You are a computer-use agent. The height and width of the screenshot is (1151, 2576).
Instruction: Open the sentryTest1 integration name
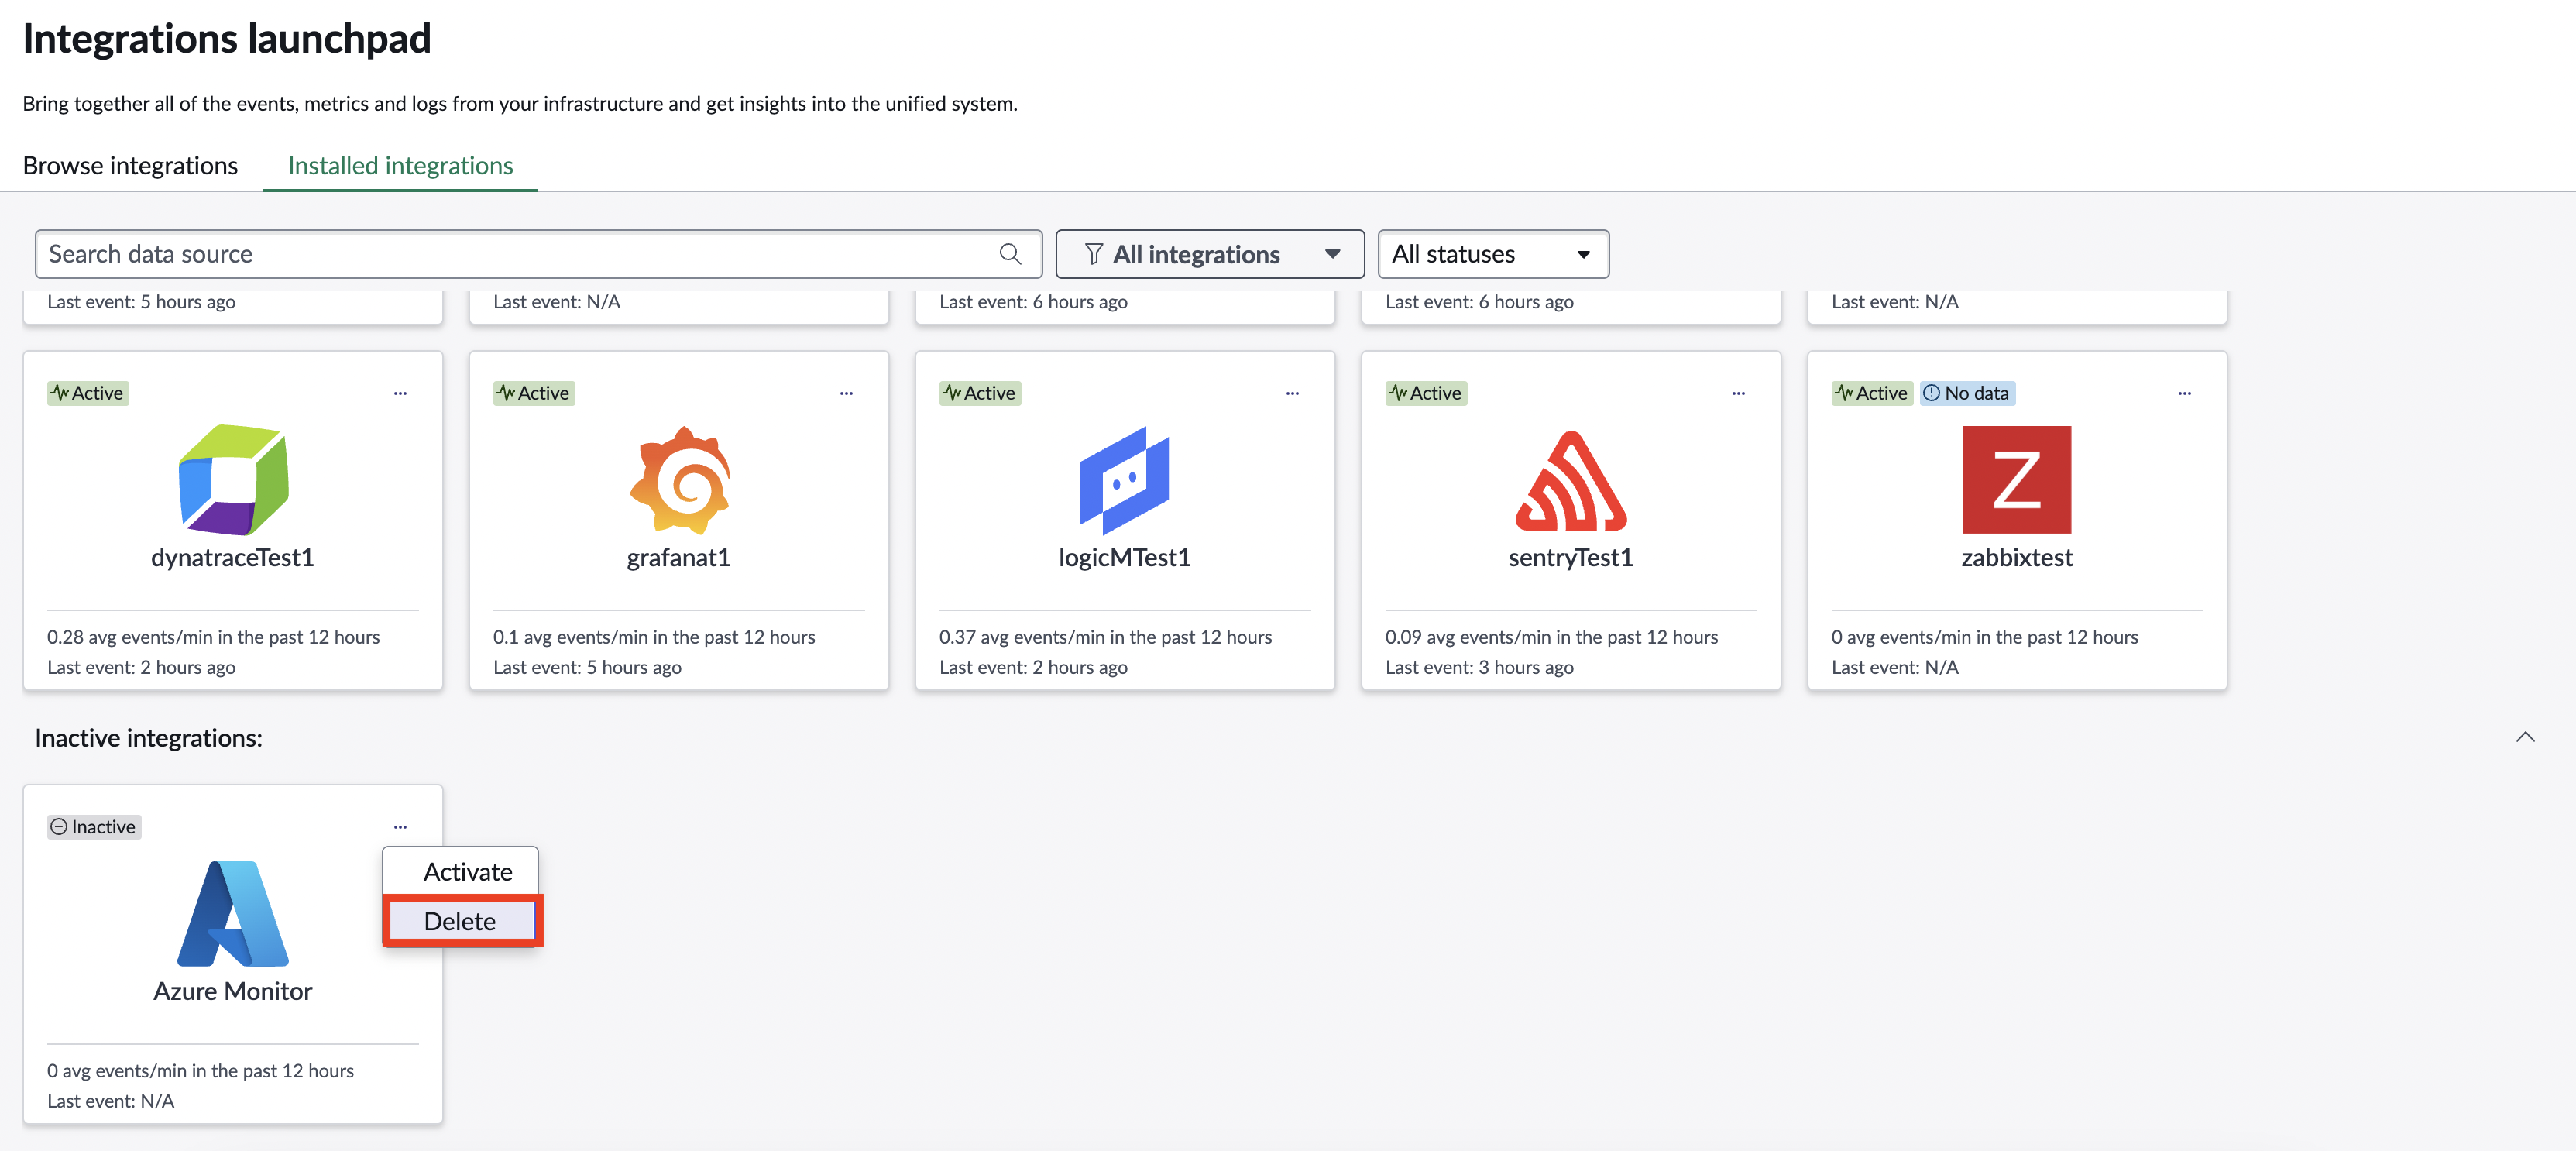coord(1571,558)
